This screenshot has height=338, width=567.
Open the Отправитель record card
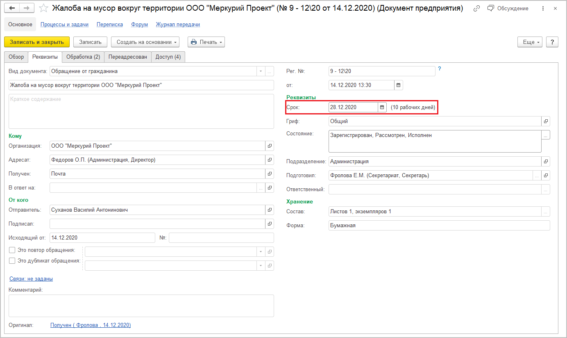click(270, 210)
